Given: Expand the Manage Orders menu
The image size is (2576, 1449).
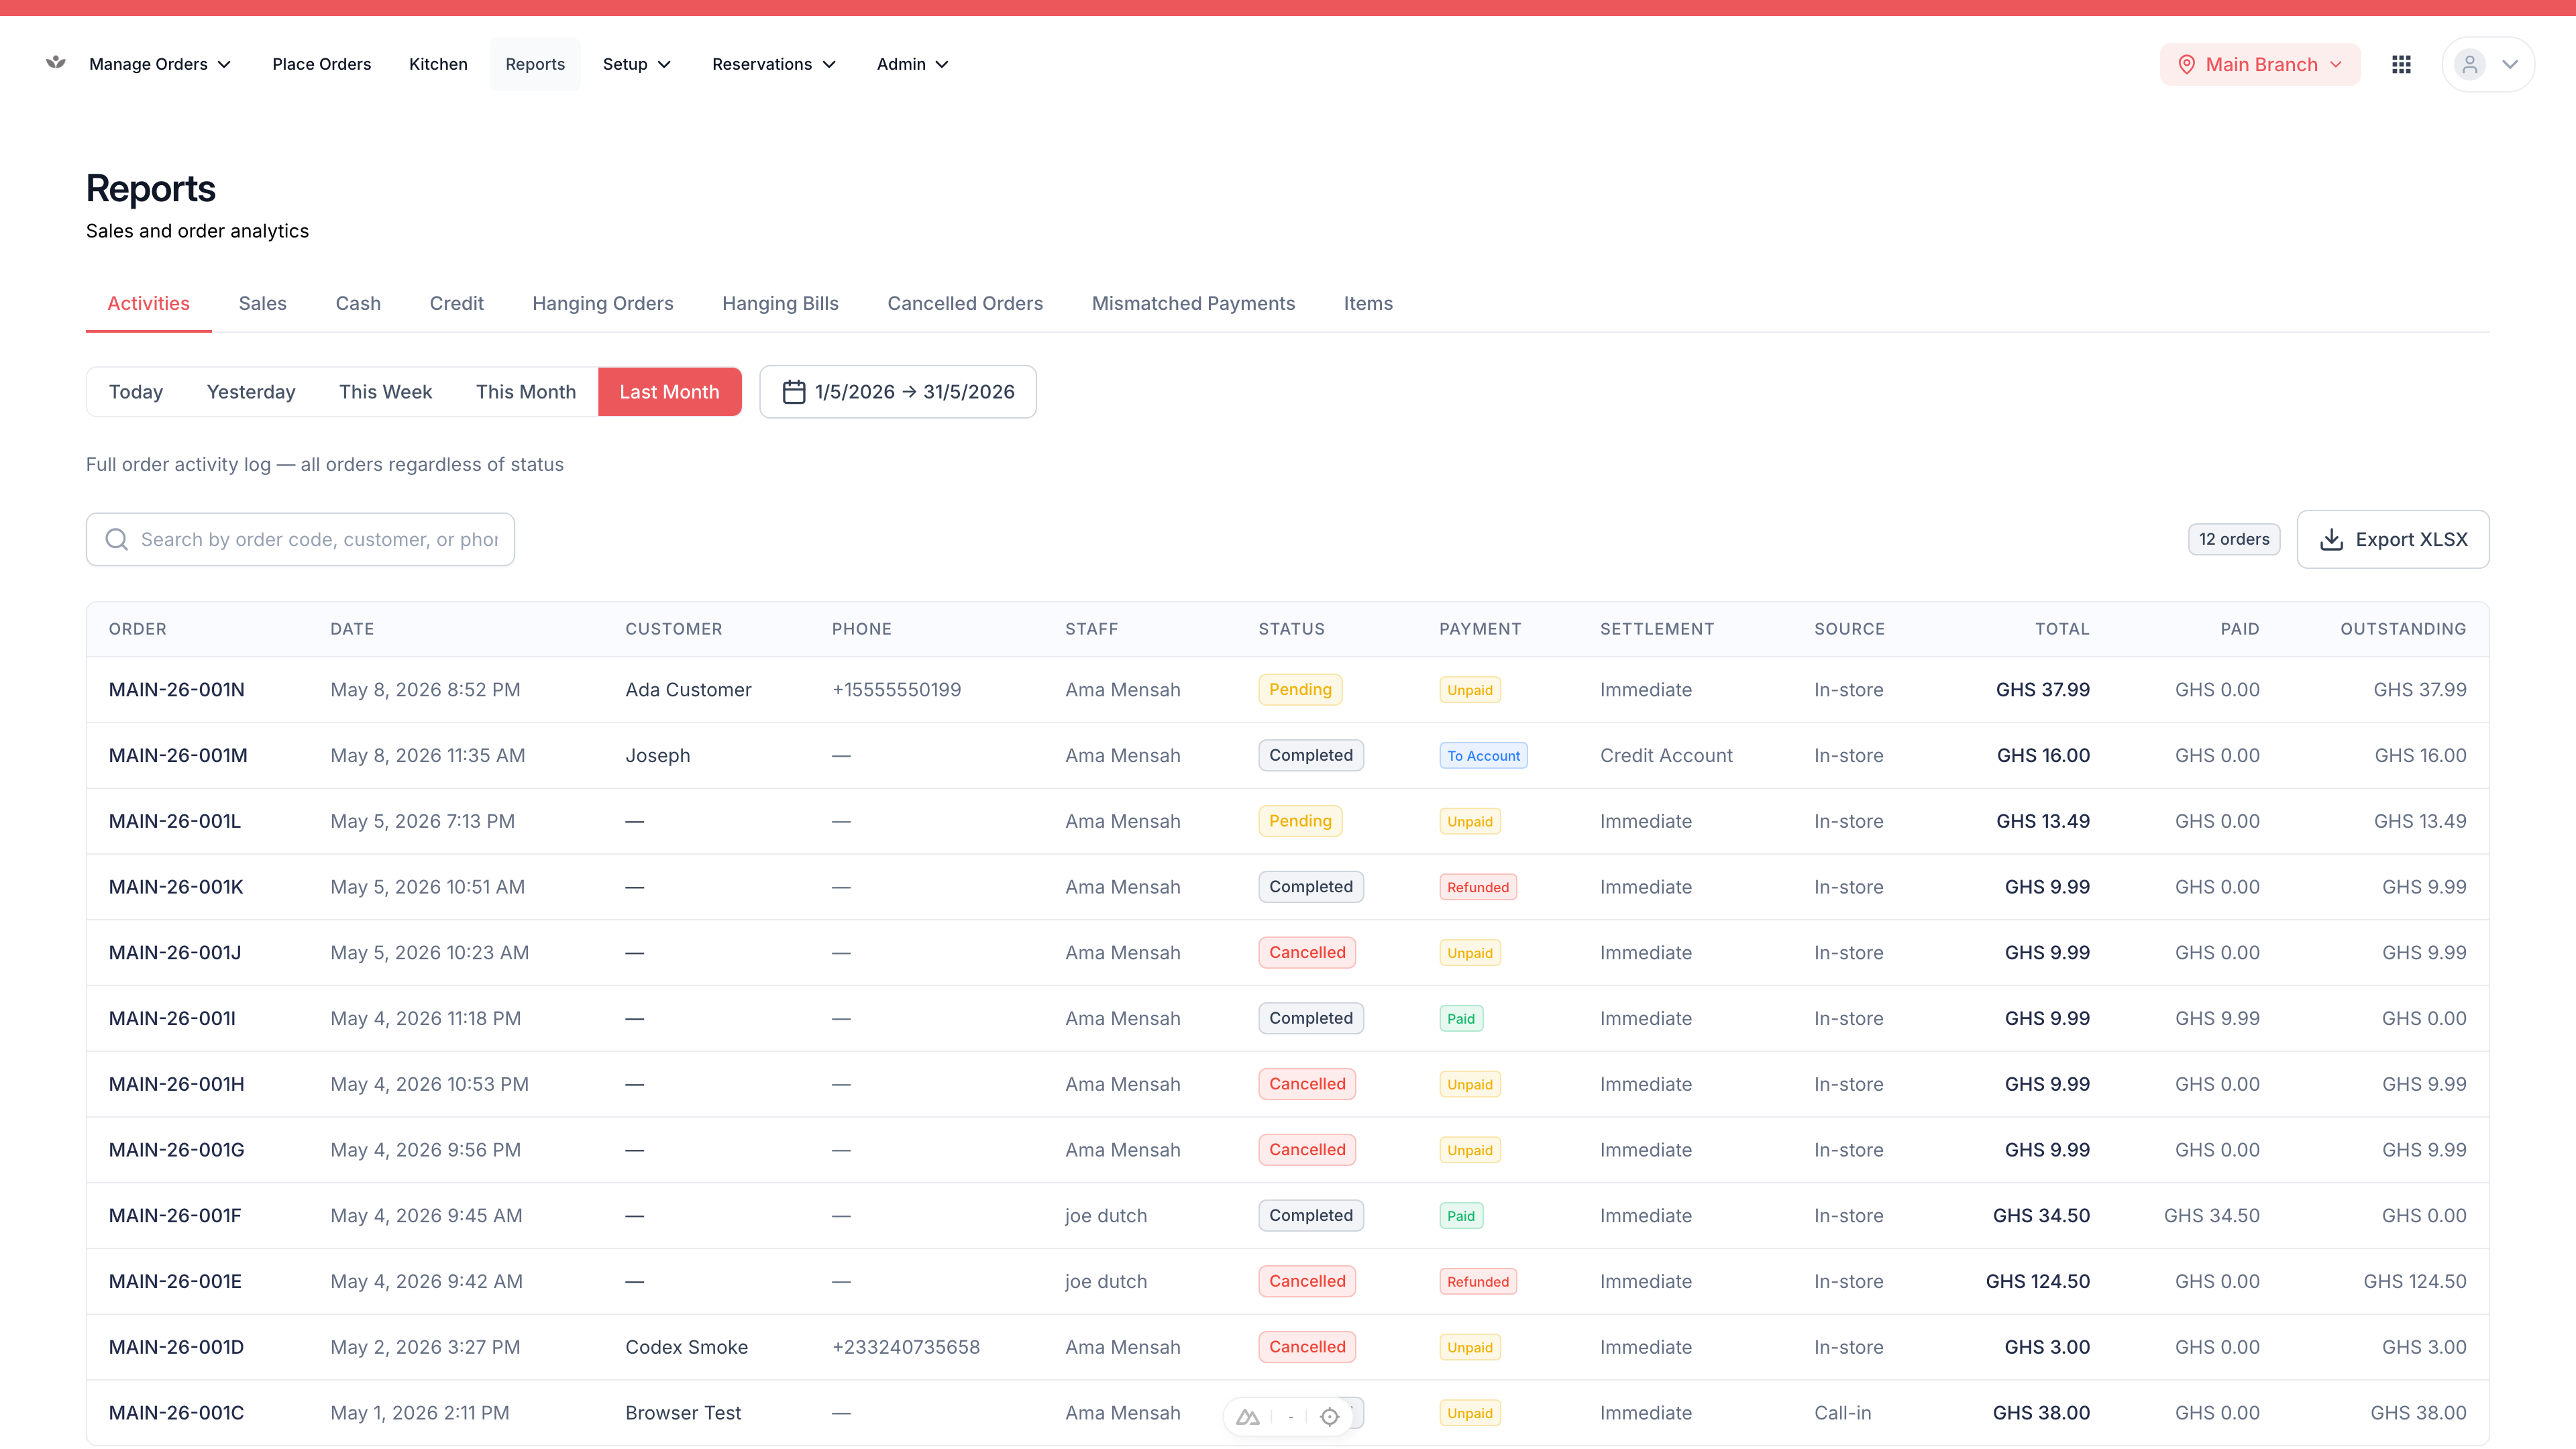Looking at the screenshot, I should [x=160, y=64].
